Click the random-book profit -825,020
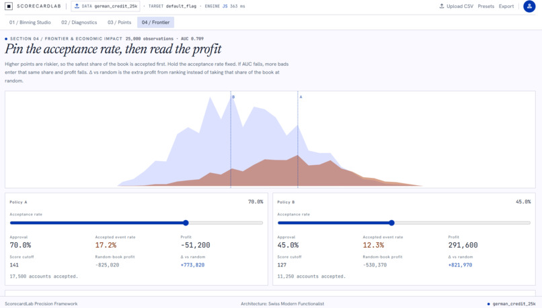Image resolution: width=542 pixels, height=308 pixels. point(107,265)
